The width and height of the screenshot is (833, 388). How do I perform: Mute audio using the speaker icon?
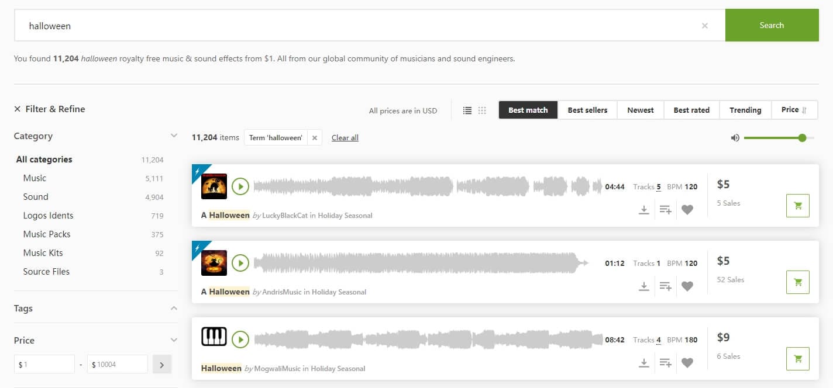click(735, 138)
